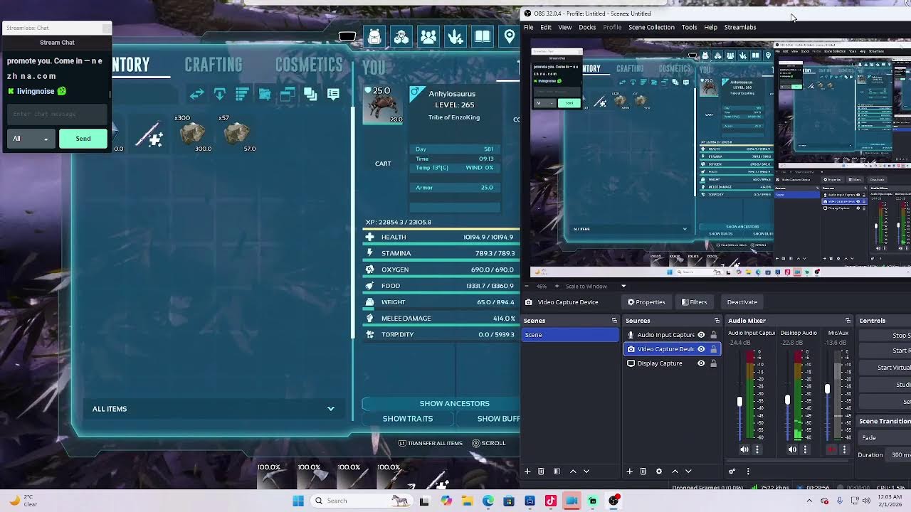This screenshot has width=911, height=512.
Task: Open Audio Mixer menu dots at bottom
Action: tap(748, 471)
